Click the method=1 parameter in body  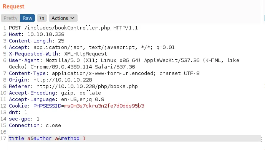pyautogui.click(x=73, y=139)
